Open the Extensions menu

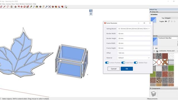click(x=29, y=4)
